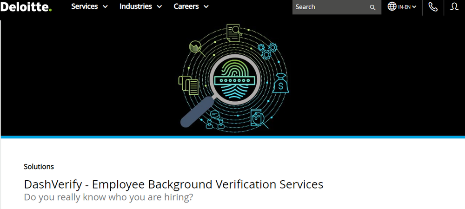Click the user profile icon
Viewport: 465px width, 209px height.
(x=454, y=7)
